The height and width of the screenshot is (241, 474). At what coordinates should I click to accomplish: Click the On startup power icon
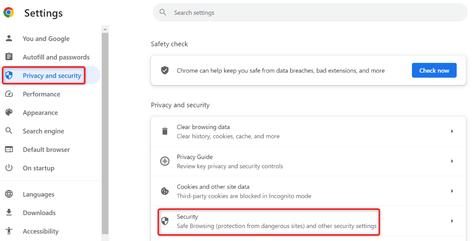pos(9,168)
